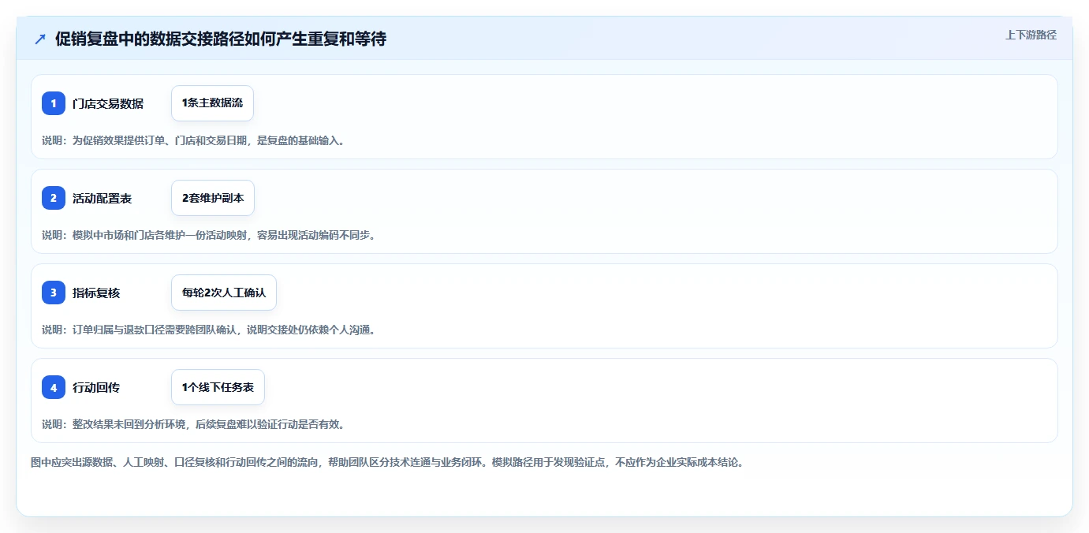Click the 门店交易数据 step title
This screenshot has width=1089, height=533.
coord(108,103)
